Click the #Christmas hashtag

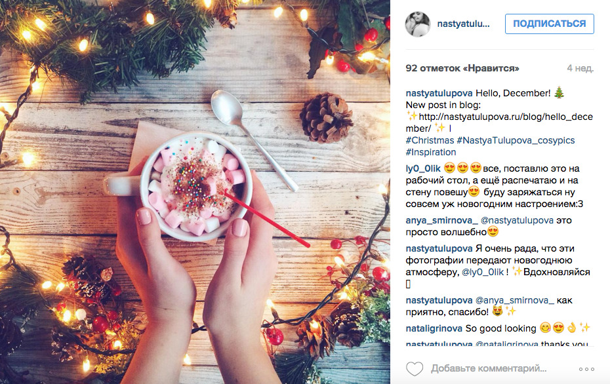[x=430, y=140]
